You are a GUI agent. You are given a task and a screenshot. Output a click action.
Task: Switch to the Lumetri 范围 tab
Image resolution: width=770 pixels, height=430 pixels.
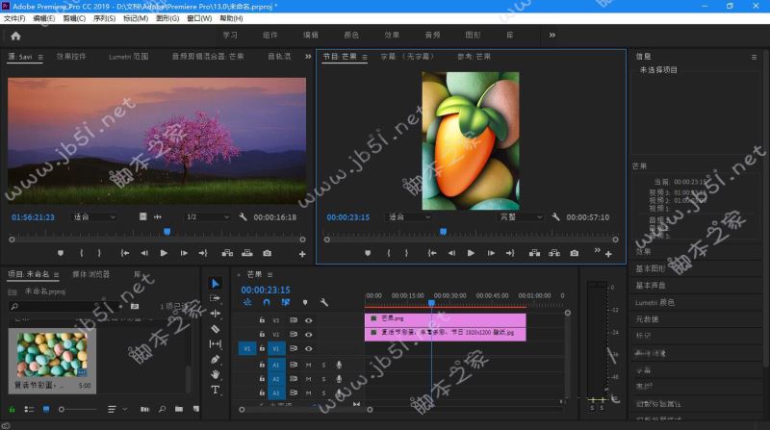pos(128,57)
